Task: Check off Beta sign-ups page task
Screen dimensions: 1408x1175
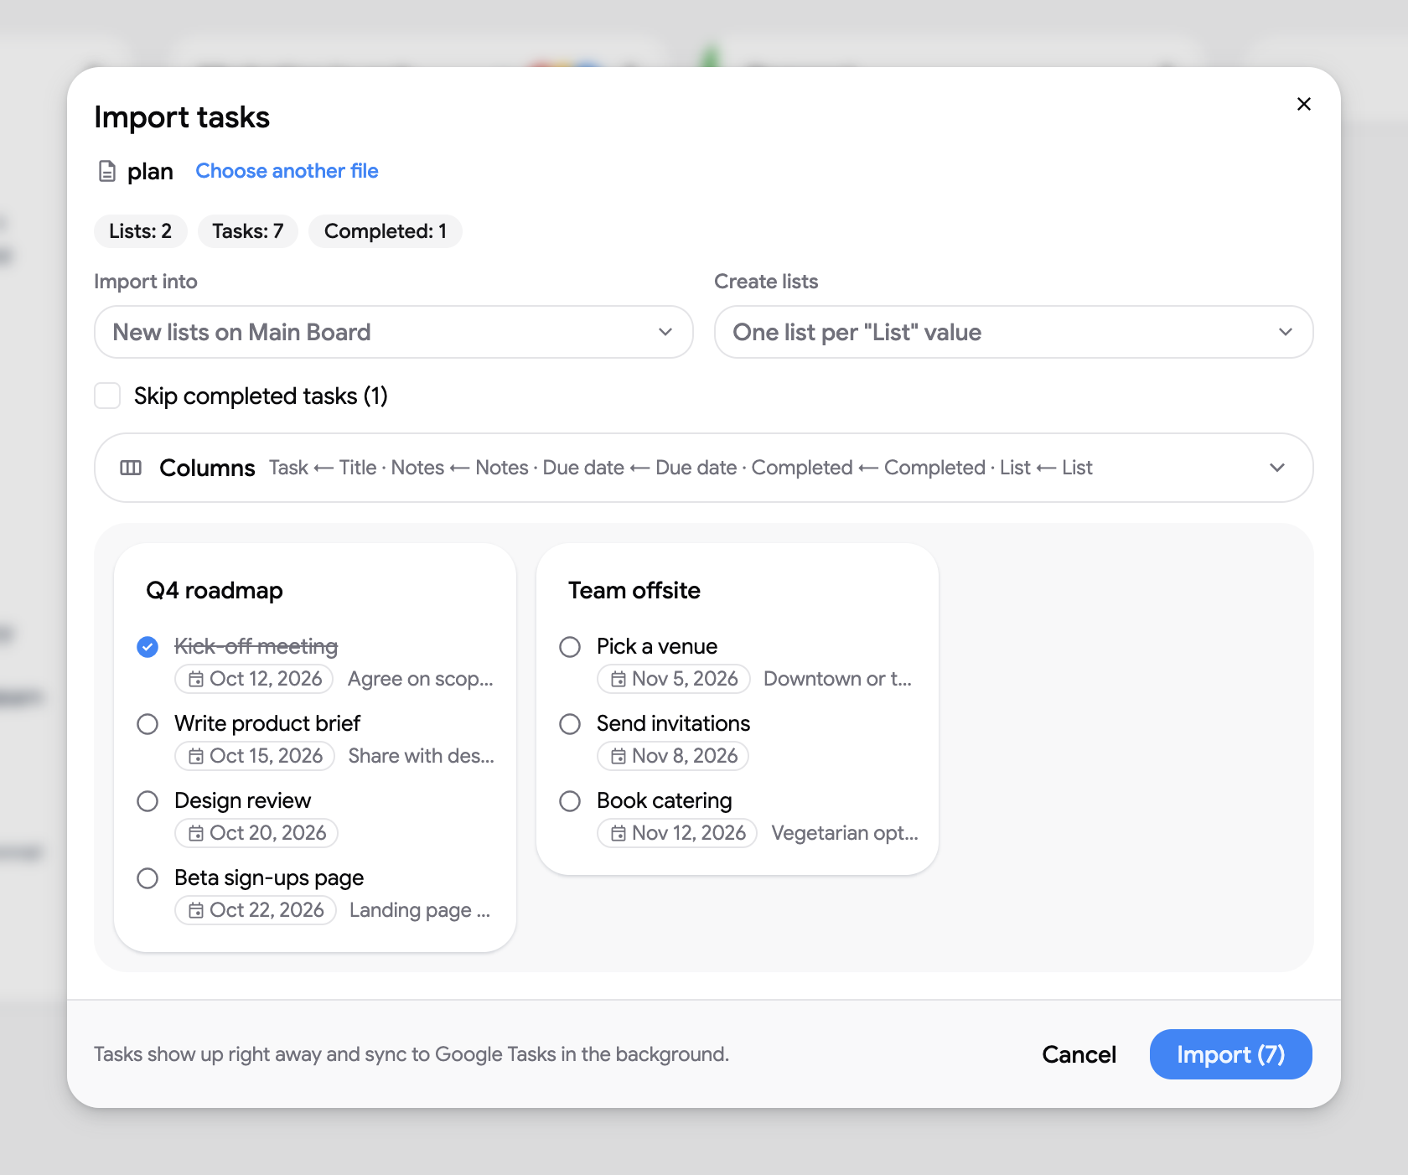Action: tap(148, 878)
